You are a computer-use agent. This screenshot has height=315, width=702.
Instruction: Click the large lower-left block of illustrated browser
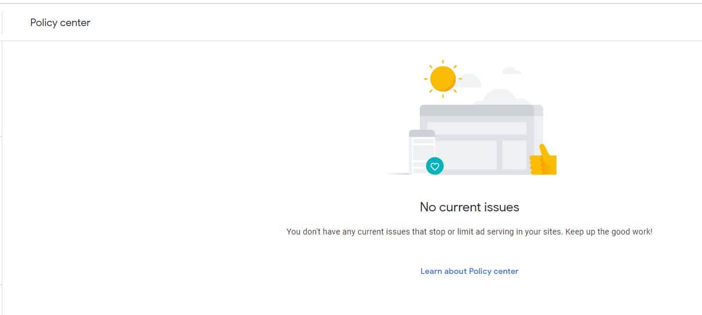pyautogui.click(x=465, y=155)
